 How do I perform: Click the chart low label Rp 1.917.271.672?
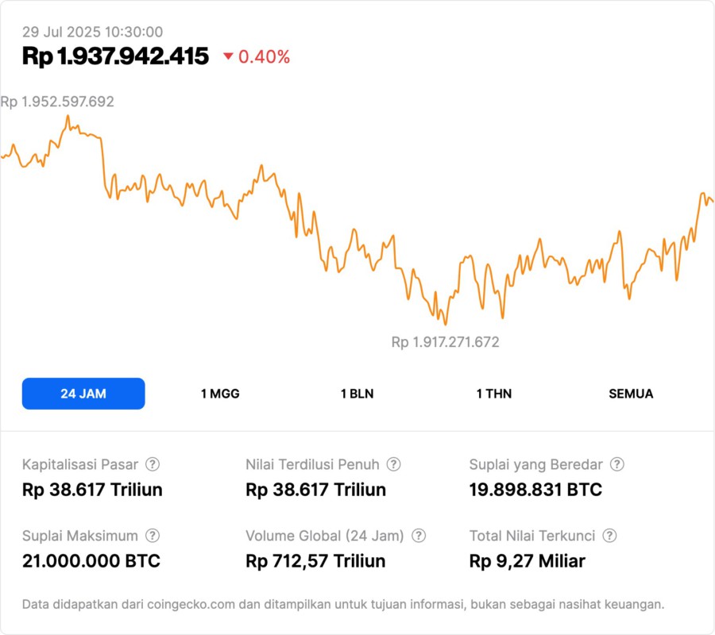point(445,342)
